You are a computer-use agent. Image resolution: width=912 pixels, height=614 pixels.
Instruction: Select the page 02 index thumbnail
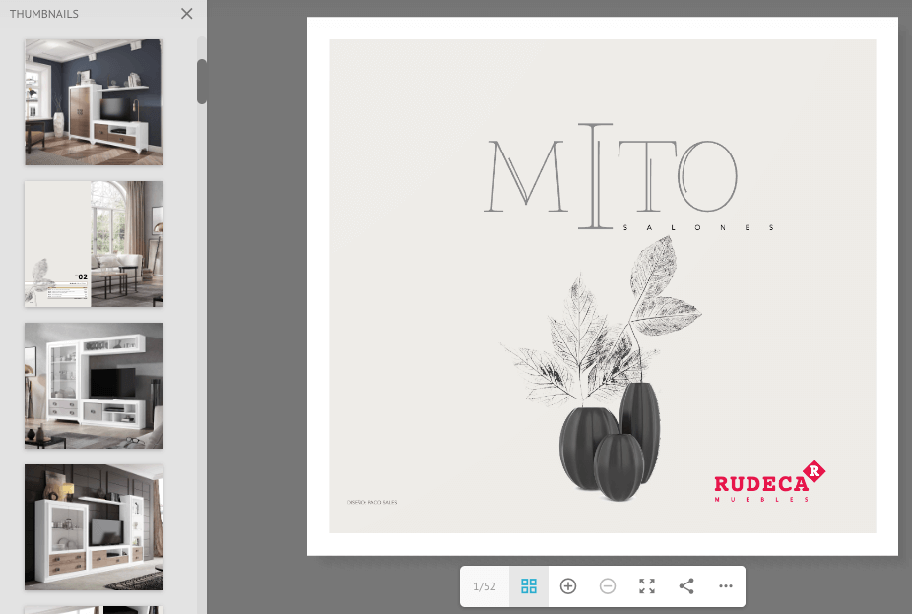point(94,244)
